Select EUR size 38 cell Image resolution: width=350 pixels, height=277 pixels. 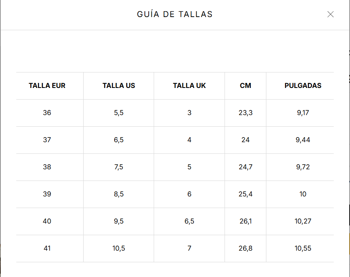click(47, 167)
